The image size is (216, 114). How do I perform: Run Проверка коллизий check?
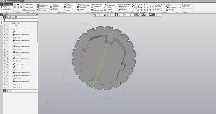click(x=170, y=10)
